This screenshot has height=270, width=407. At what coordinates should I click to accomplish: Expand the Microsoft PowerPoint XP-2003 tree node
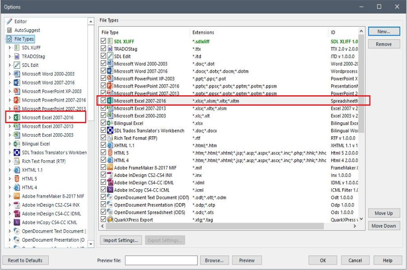coord(10,91)
